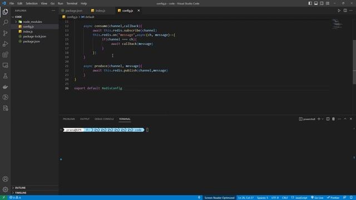Image resolution: width=356 pixels, height=200 pixels.
Task: Open the Extensions view
Action: coord(5,54)
